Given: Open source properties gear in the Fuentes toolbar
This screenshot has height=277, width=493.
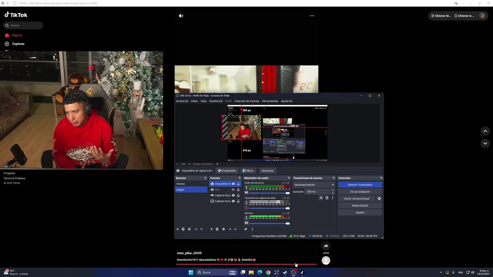Looking at the screenshot, I should (x=223, y=229).
